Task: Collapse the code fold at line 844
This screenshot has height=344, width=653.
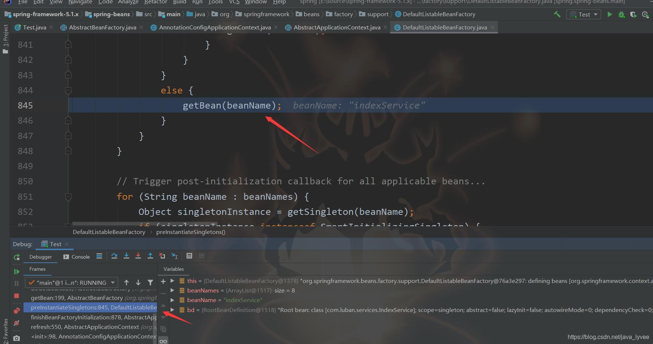Action: 68,90
